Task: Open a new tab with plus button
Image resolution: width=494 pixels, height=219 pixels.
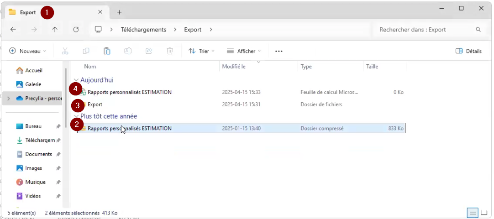Action: pyautogui.click(x=119, y=12)
